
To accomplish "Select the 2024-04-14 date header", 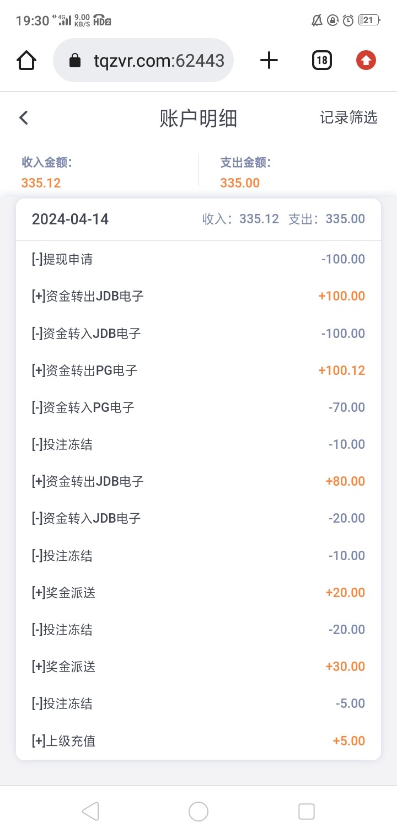I will click(x=71, y=219).
